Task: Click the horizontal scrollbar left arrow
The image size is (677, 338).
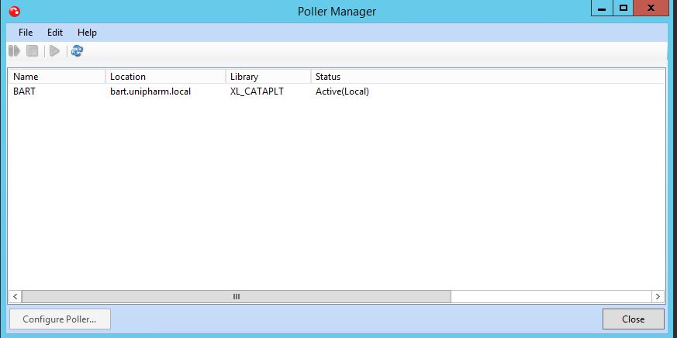Action: click(15, 297)
